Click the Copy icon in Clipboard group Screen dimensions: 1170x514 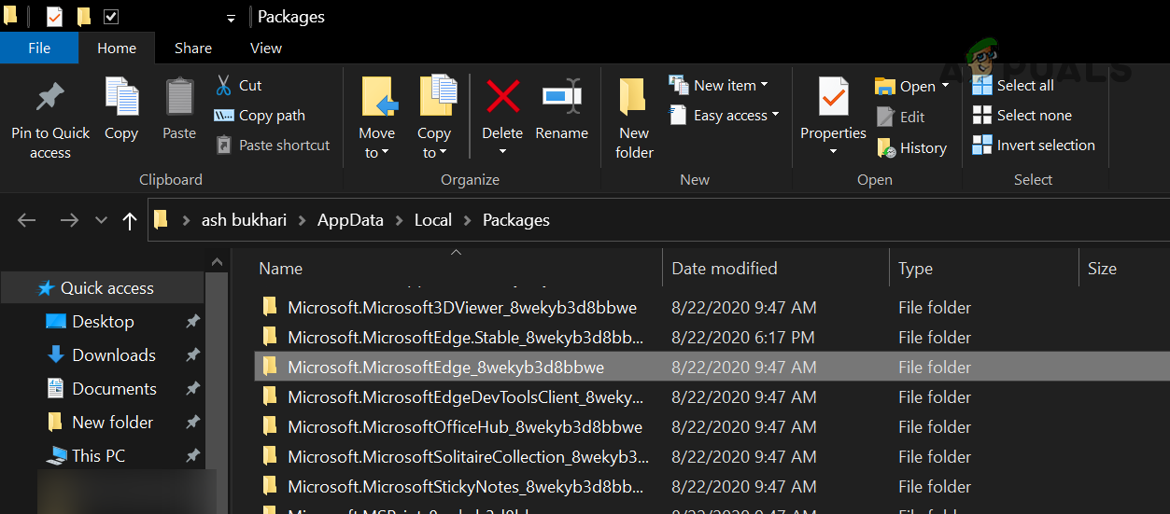120,98
